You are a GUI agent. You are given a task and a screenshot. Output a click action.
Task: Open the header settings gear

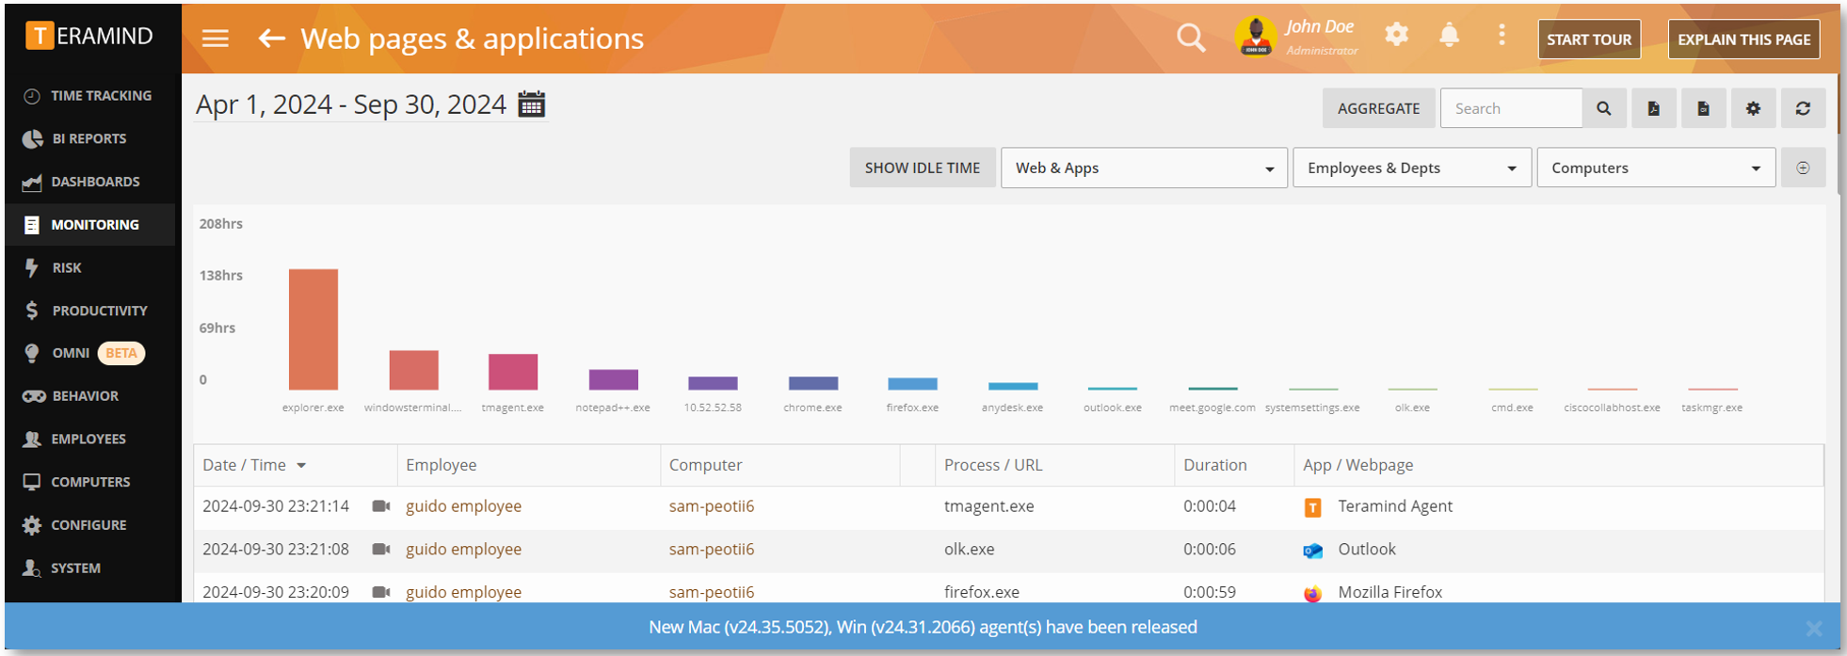1397,36
